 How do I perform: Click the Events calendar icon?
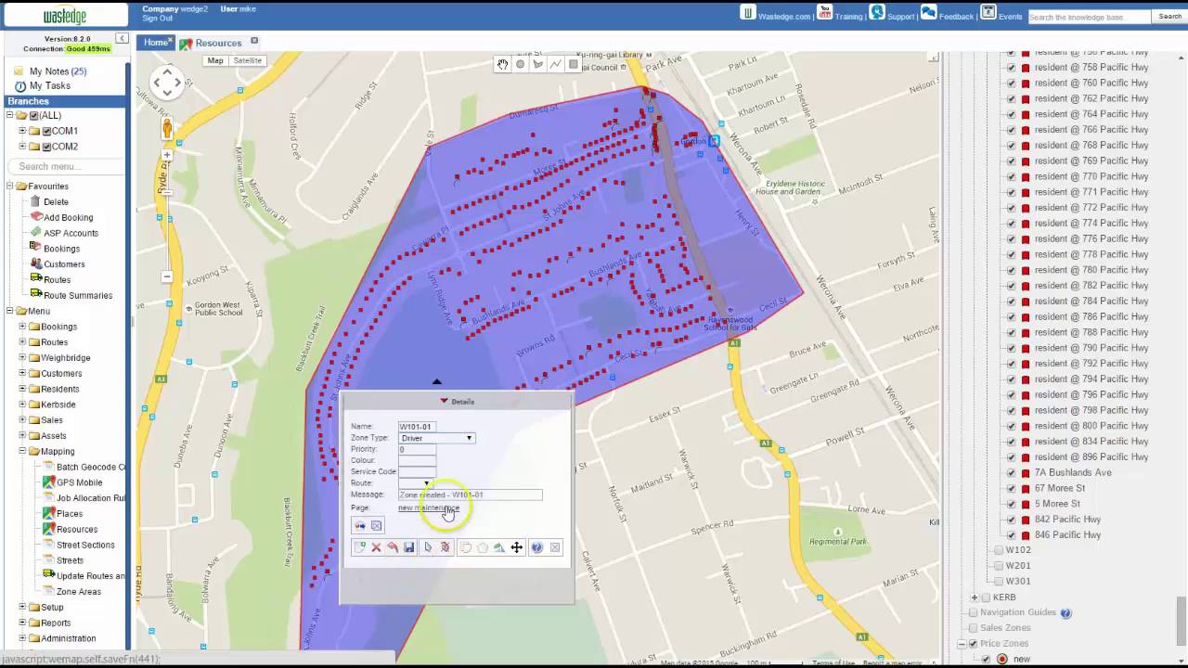(988, 12)
